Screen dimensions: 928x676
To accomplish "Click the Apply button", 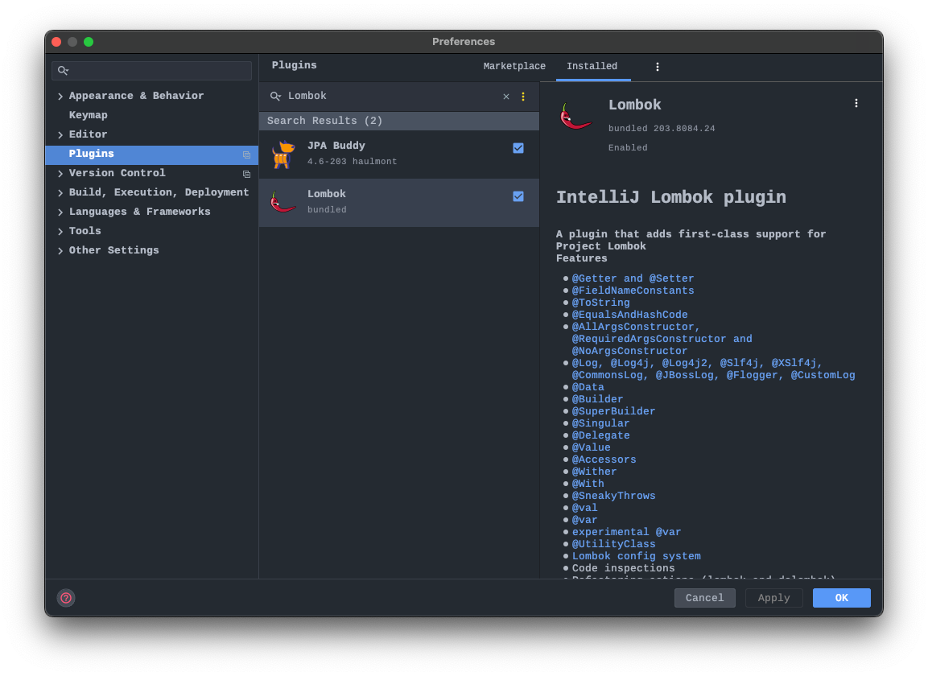I will pos(773,598).
